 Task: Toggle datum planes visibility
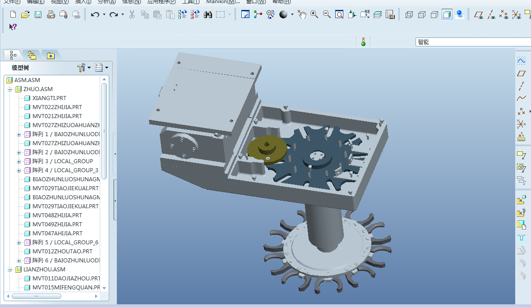(479, 14)
